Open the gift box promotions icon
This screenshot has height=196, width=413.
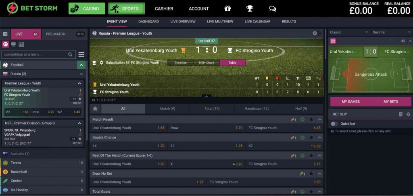pos(227,8)
